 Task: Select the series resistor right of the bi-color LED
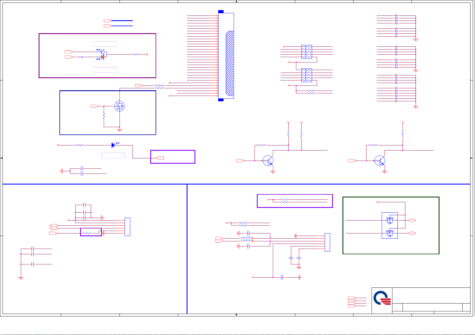click(136, 54)
